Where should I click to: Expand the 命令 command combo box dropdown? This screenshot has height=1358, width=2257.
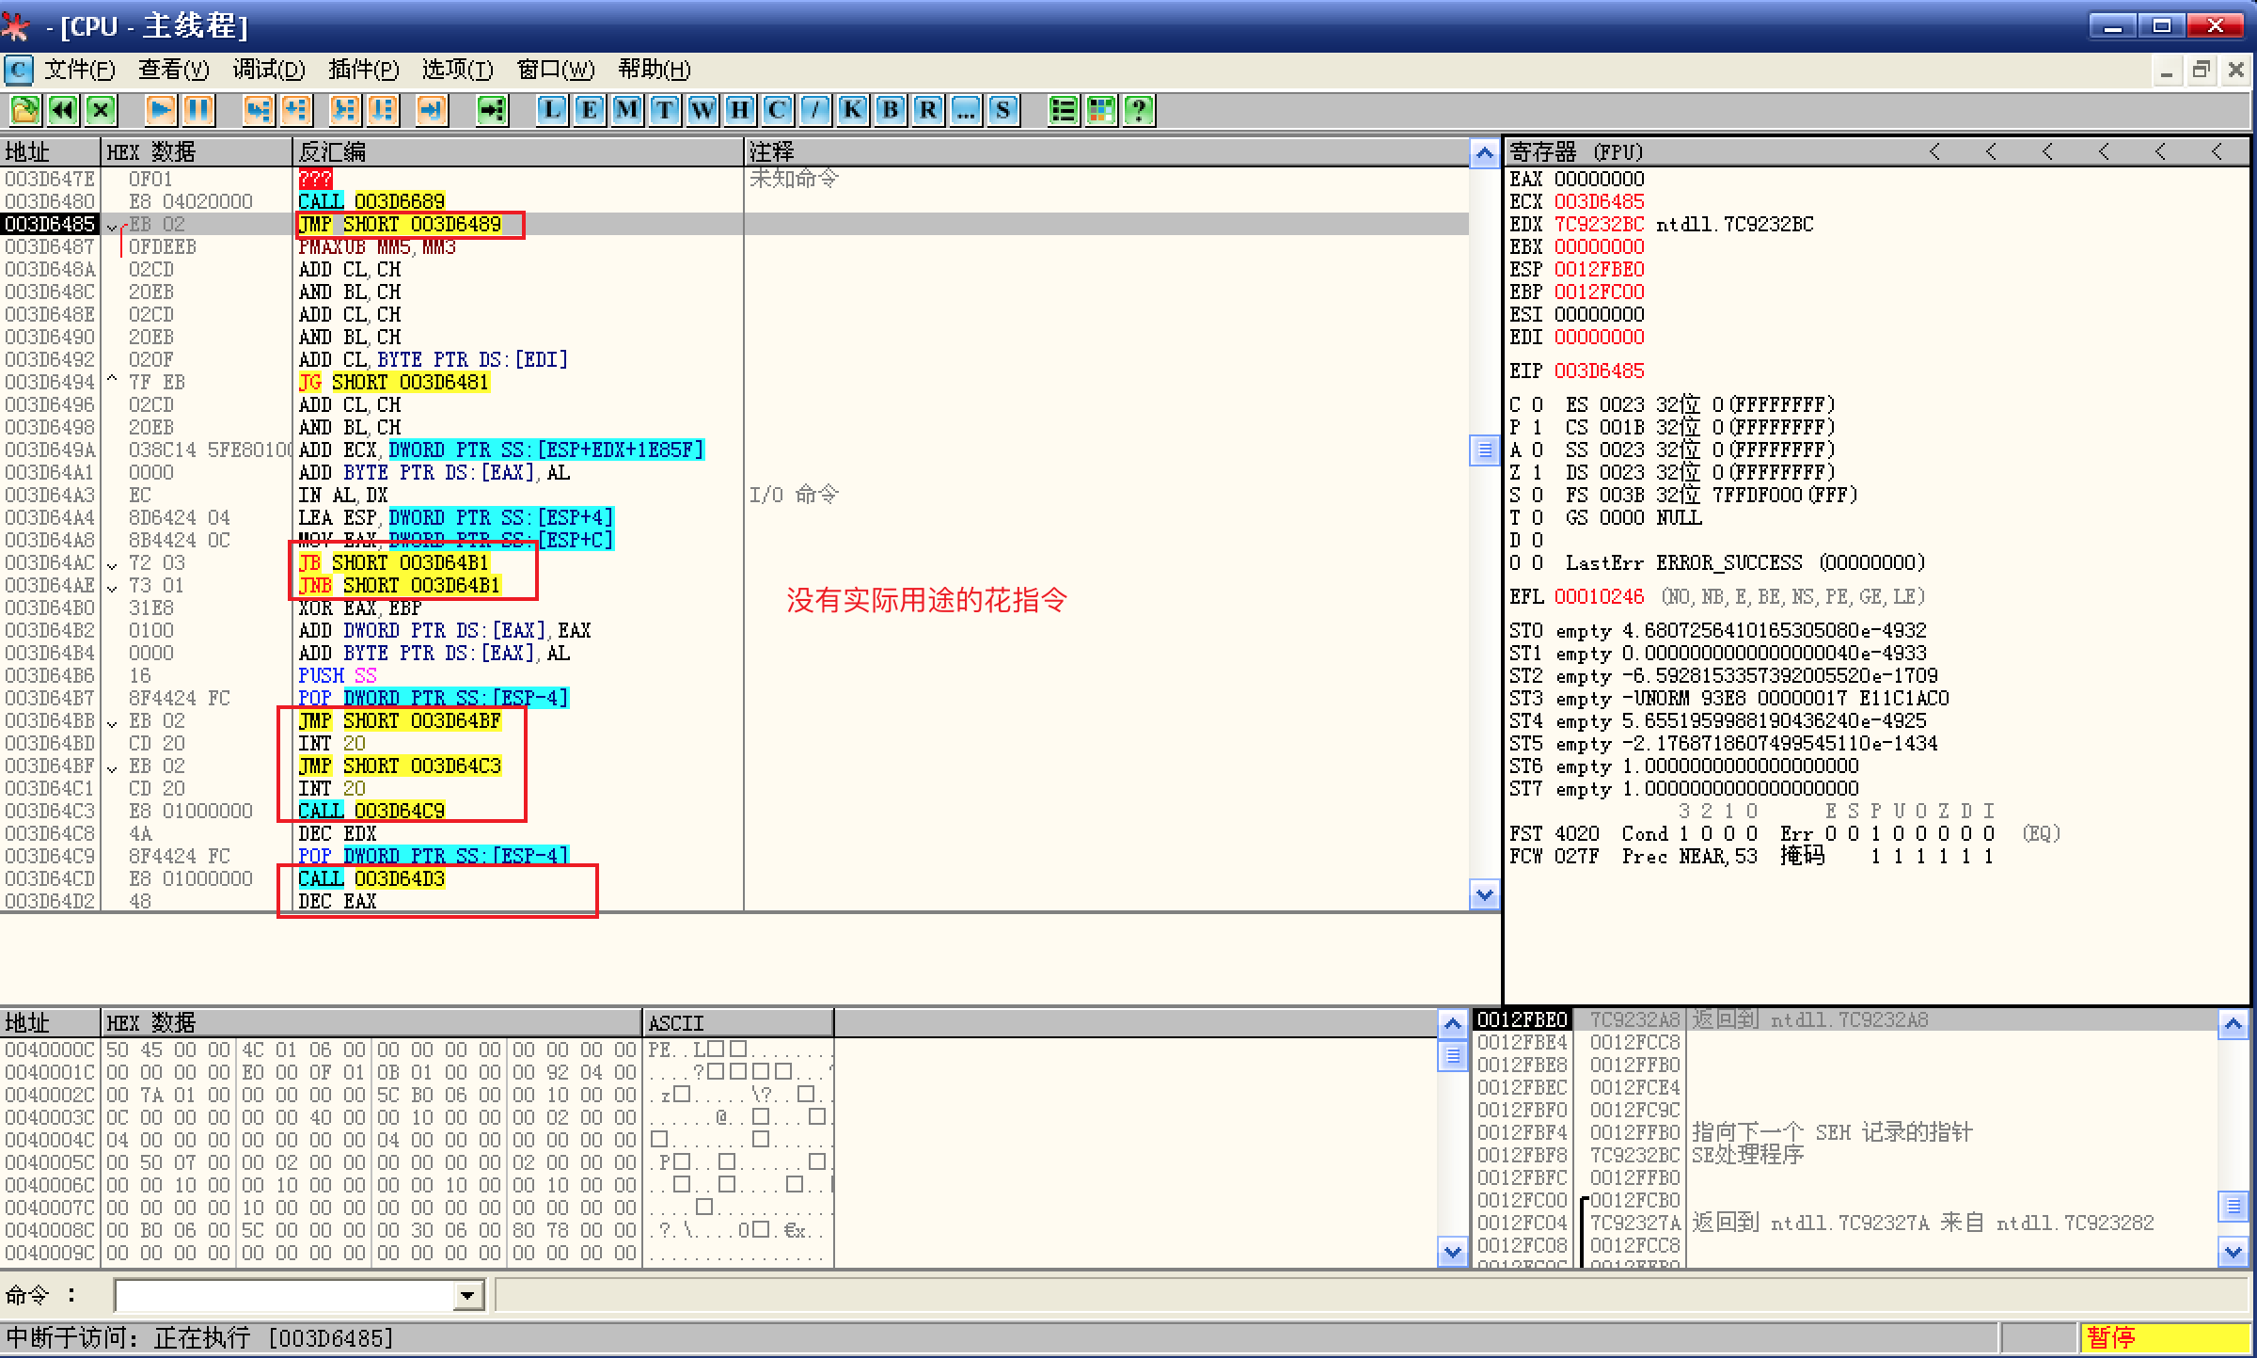pos(467,1296)
